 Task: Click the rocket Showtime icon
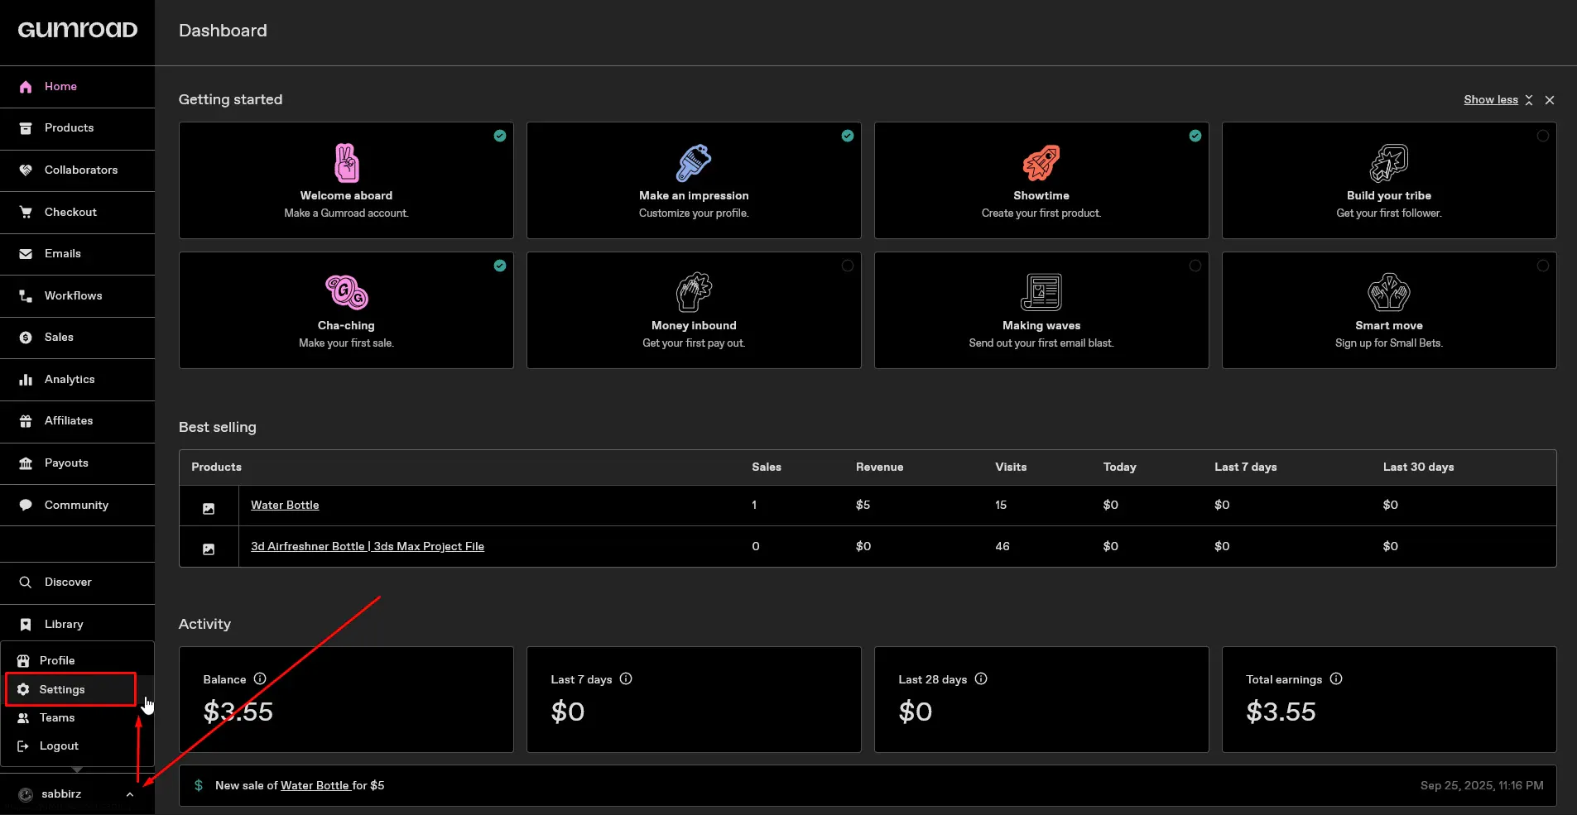1041,163
